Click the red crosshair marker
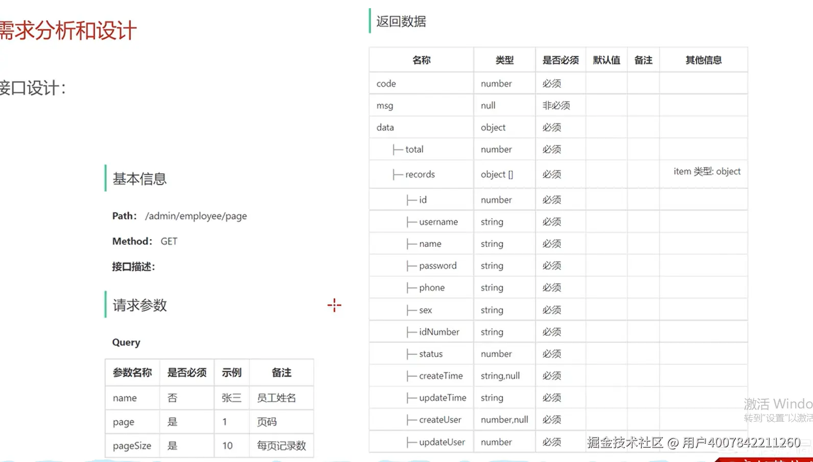 (334, 305)
